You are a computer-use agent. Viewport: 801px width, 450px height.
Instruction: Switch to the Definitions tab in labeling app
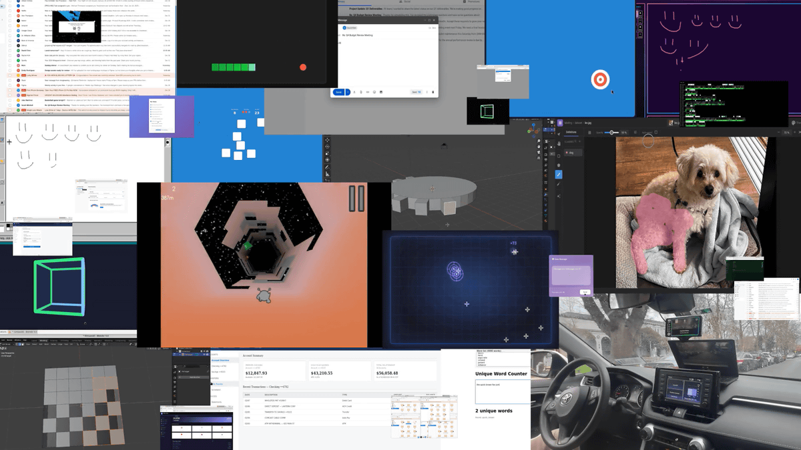pyautogui.click(x=571, y=131)
